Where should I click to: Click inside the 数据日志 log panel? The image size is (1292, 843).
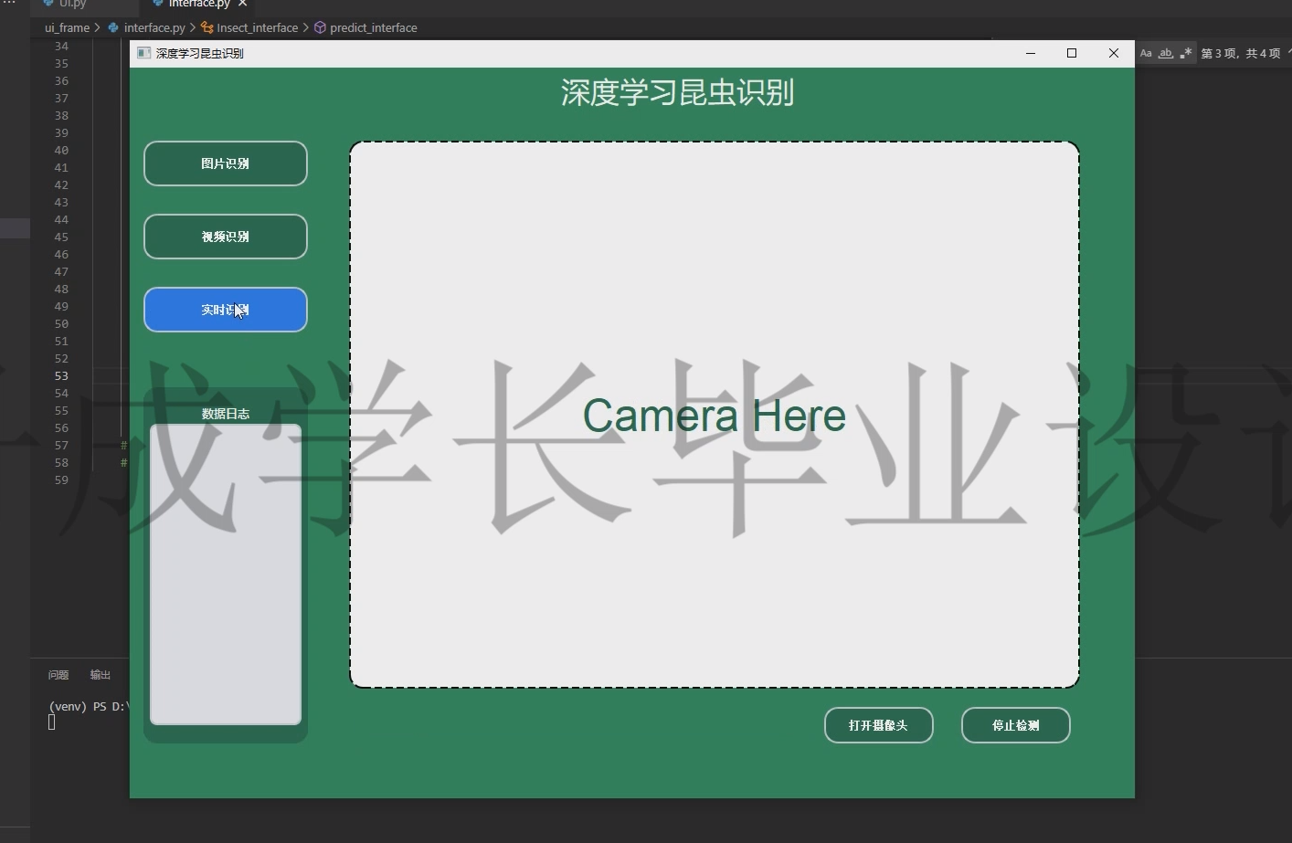[225, 575]
